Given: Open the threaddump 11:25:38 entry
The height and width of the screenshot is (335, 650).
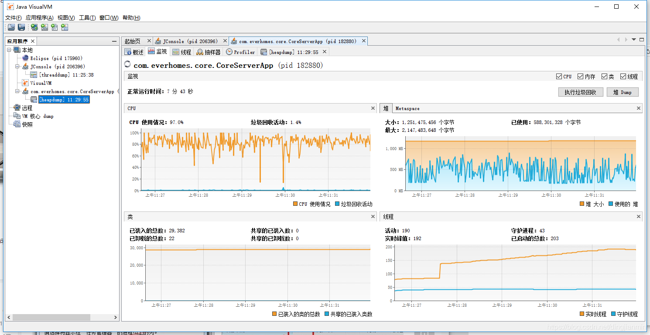Looking at the screenshot, I should click(66, 75).
